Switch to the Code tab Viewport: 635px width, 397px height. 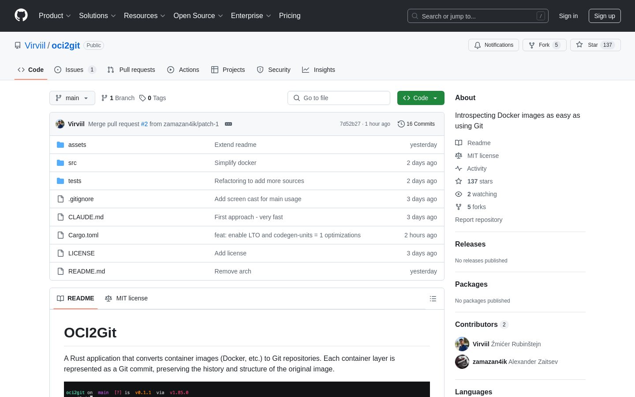point(31,70)
